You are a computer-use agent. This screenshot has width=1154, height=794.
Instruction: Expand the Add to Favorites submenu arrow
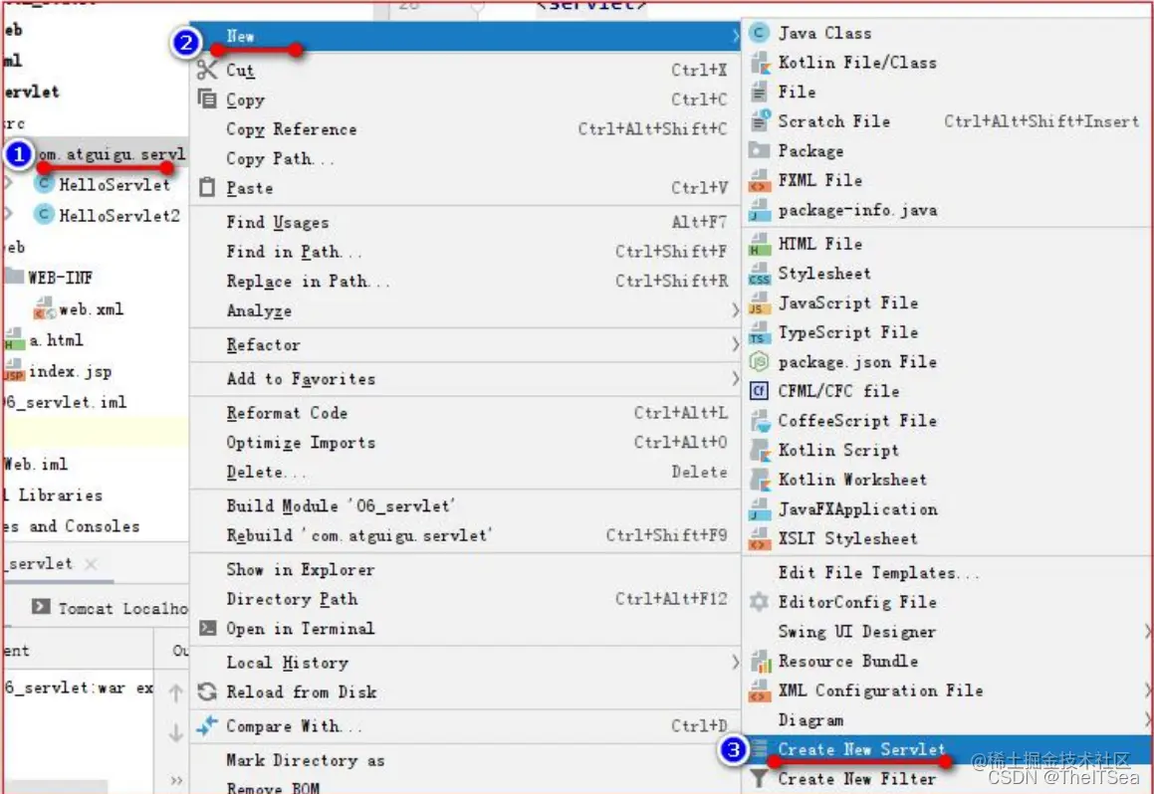coord(735,379)
